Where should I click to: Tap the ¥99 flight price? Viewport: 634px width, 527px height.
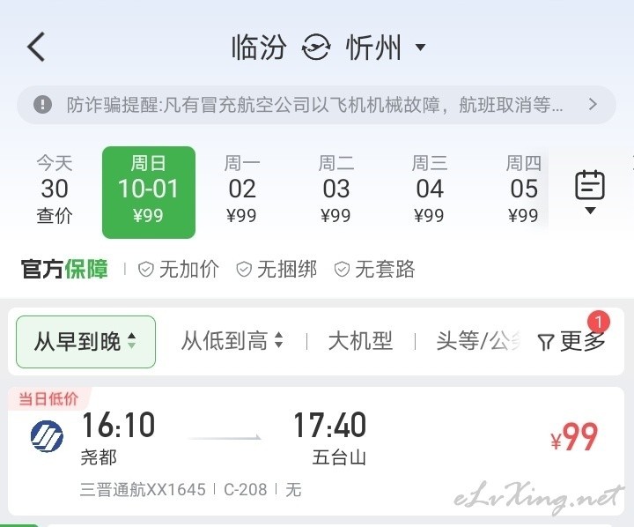pyautogui.click(x=574, y=437)
